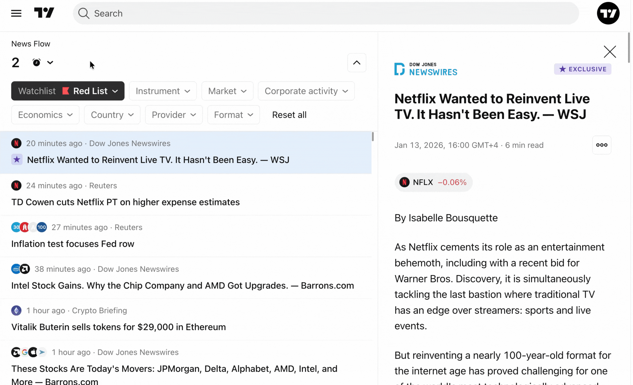Viewport: 633px width, 385px height.
Task: Click the news list scrollbar
Action: 373,137
